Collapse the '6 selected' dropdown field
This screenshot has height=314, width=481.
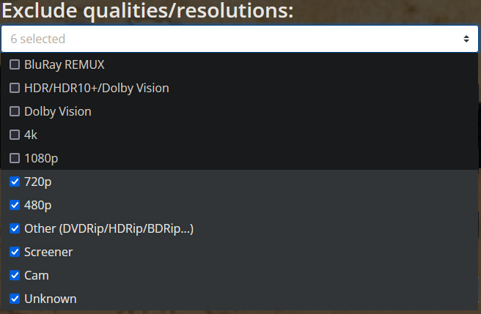(x=240, y=39)
